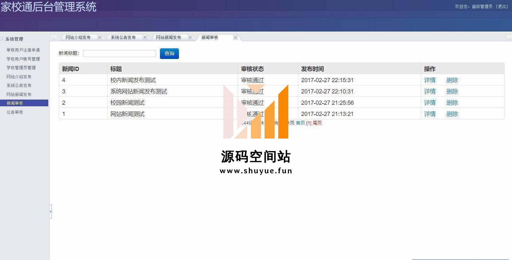Delete news 校园新闻测试

452,103
